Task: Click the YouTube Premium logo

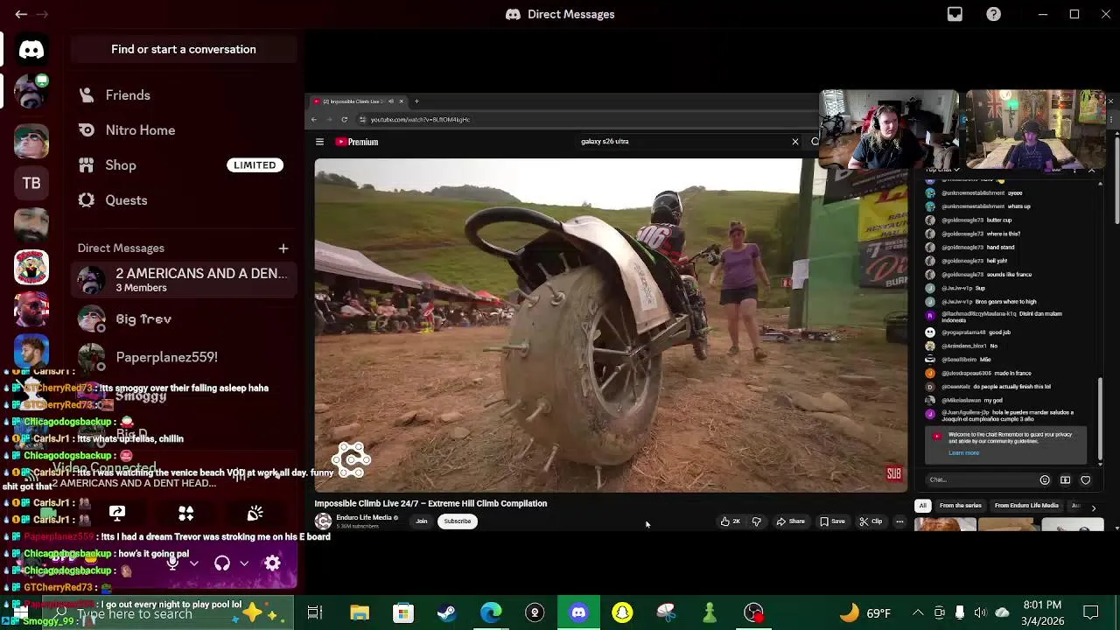Action: click(358, 142)
